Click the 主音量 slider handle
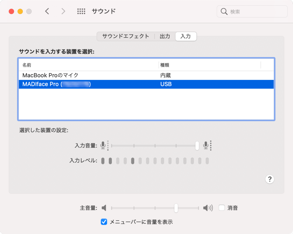 tap(176, 208)
